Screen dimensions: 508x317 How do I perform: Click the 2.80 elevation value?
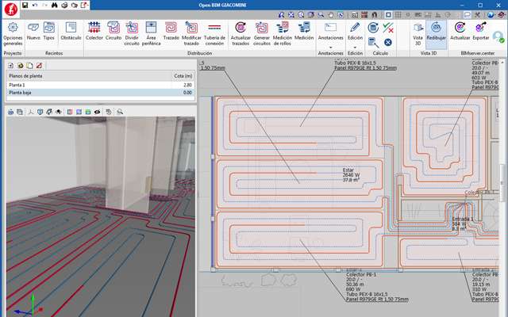tap(187, 85)
